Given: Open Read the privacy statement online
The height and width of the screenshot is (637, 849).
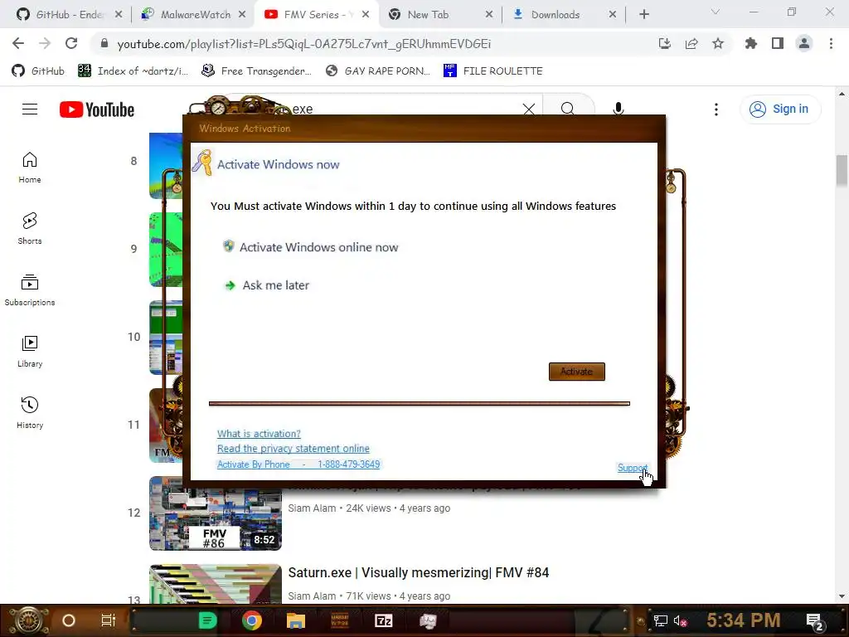Looking at the screenshot, I should coord(293,449).
